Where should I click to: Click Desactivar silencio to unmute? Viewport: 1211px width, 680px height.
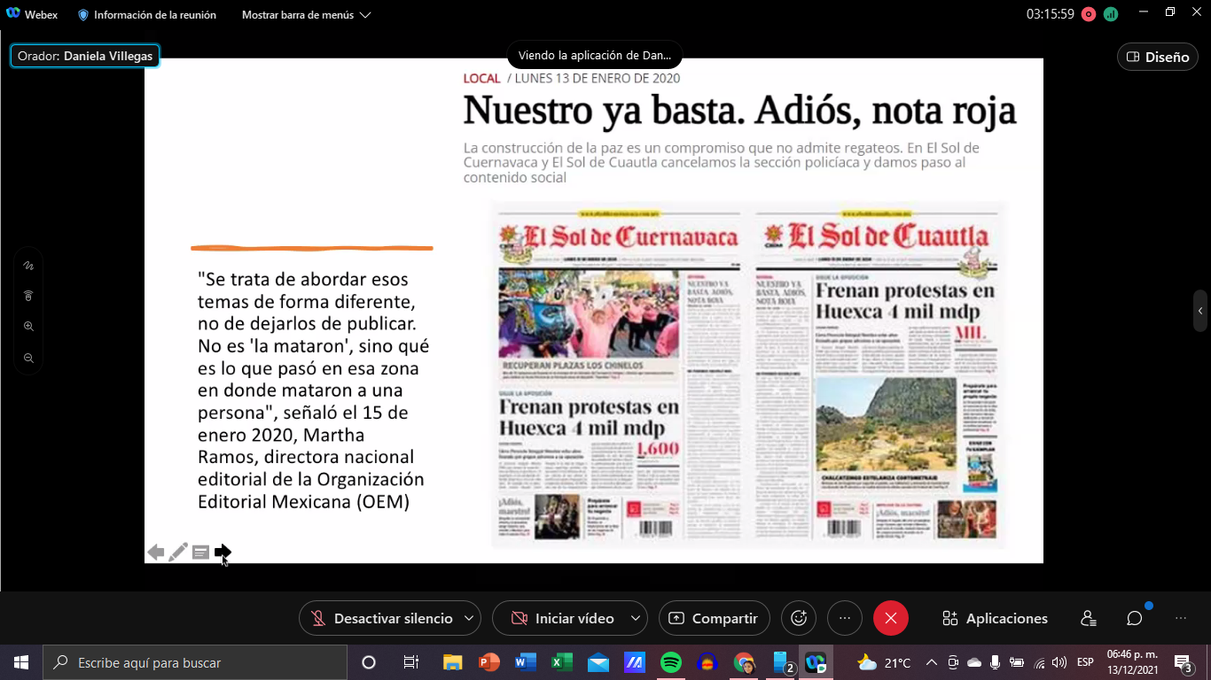(x=381, y=618)
